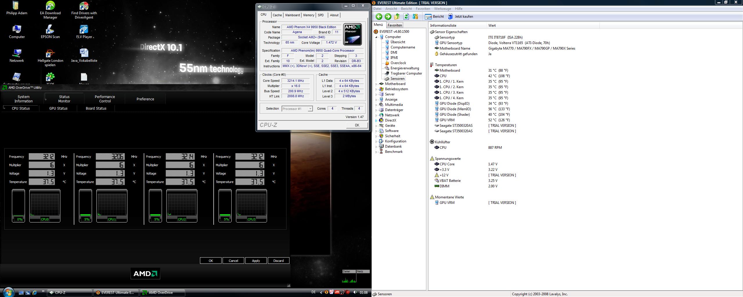Open the Computer desktop icon
Image resolution: width=743 pixels, height=297 pixels.
(x=17, y=32)
